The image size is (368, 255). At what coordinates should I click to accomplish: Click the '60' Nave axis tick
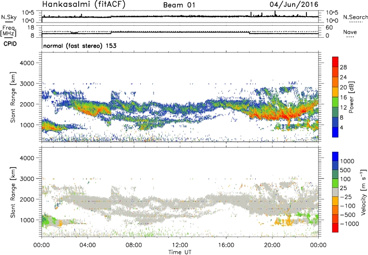(x=329, y=28)
